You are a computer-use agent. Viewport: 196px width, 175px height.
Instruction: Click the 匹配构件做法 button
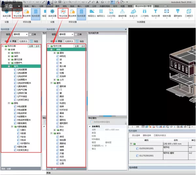(x=160, y=135)
